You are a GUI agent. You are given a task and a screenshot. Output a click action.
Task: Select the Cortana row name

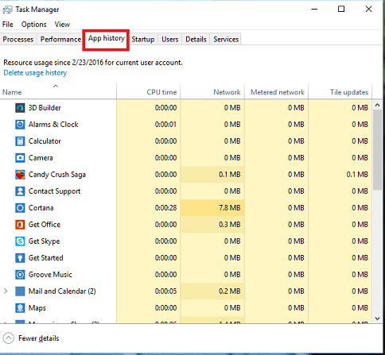click(41, 208)
